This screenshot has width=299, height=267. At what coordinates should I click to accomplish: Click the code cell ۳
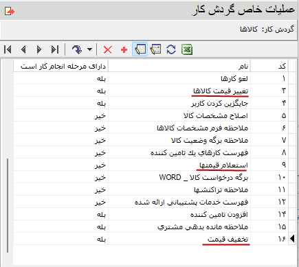click(270, 91)
